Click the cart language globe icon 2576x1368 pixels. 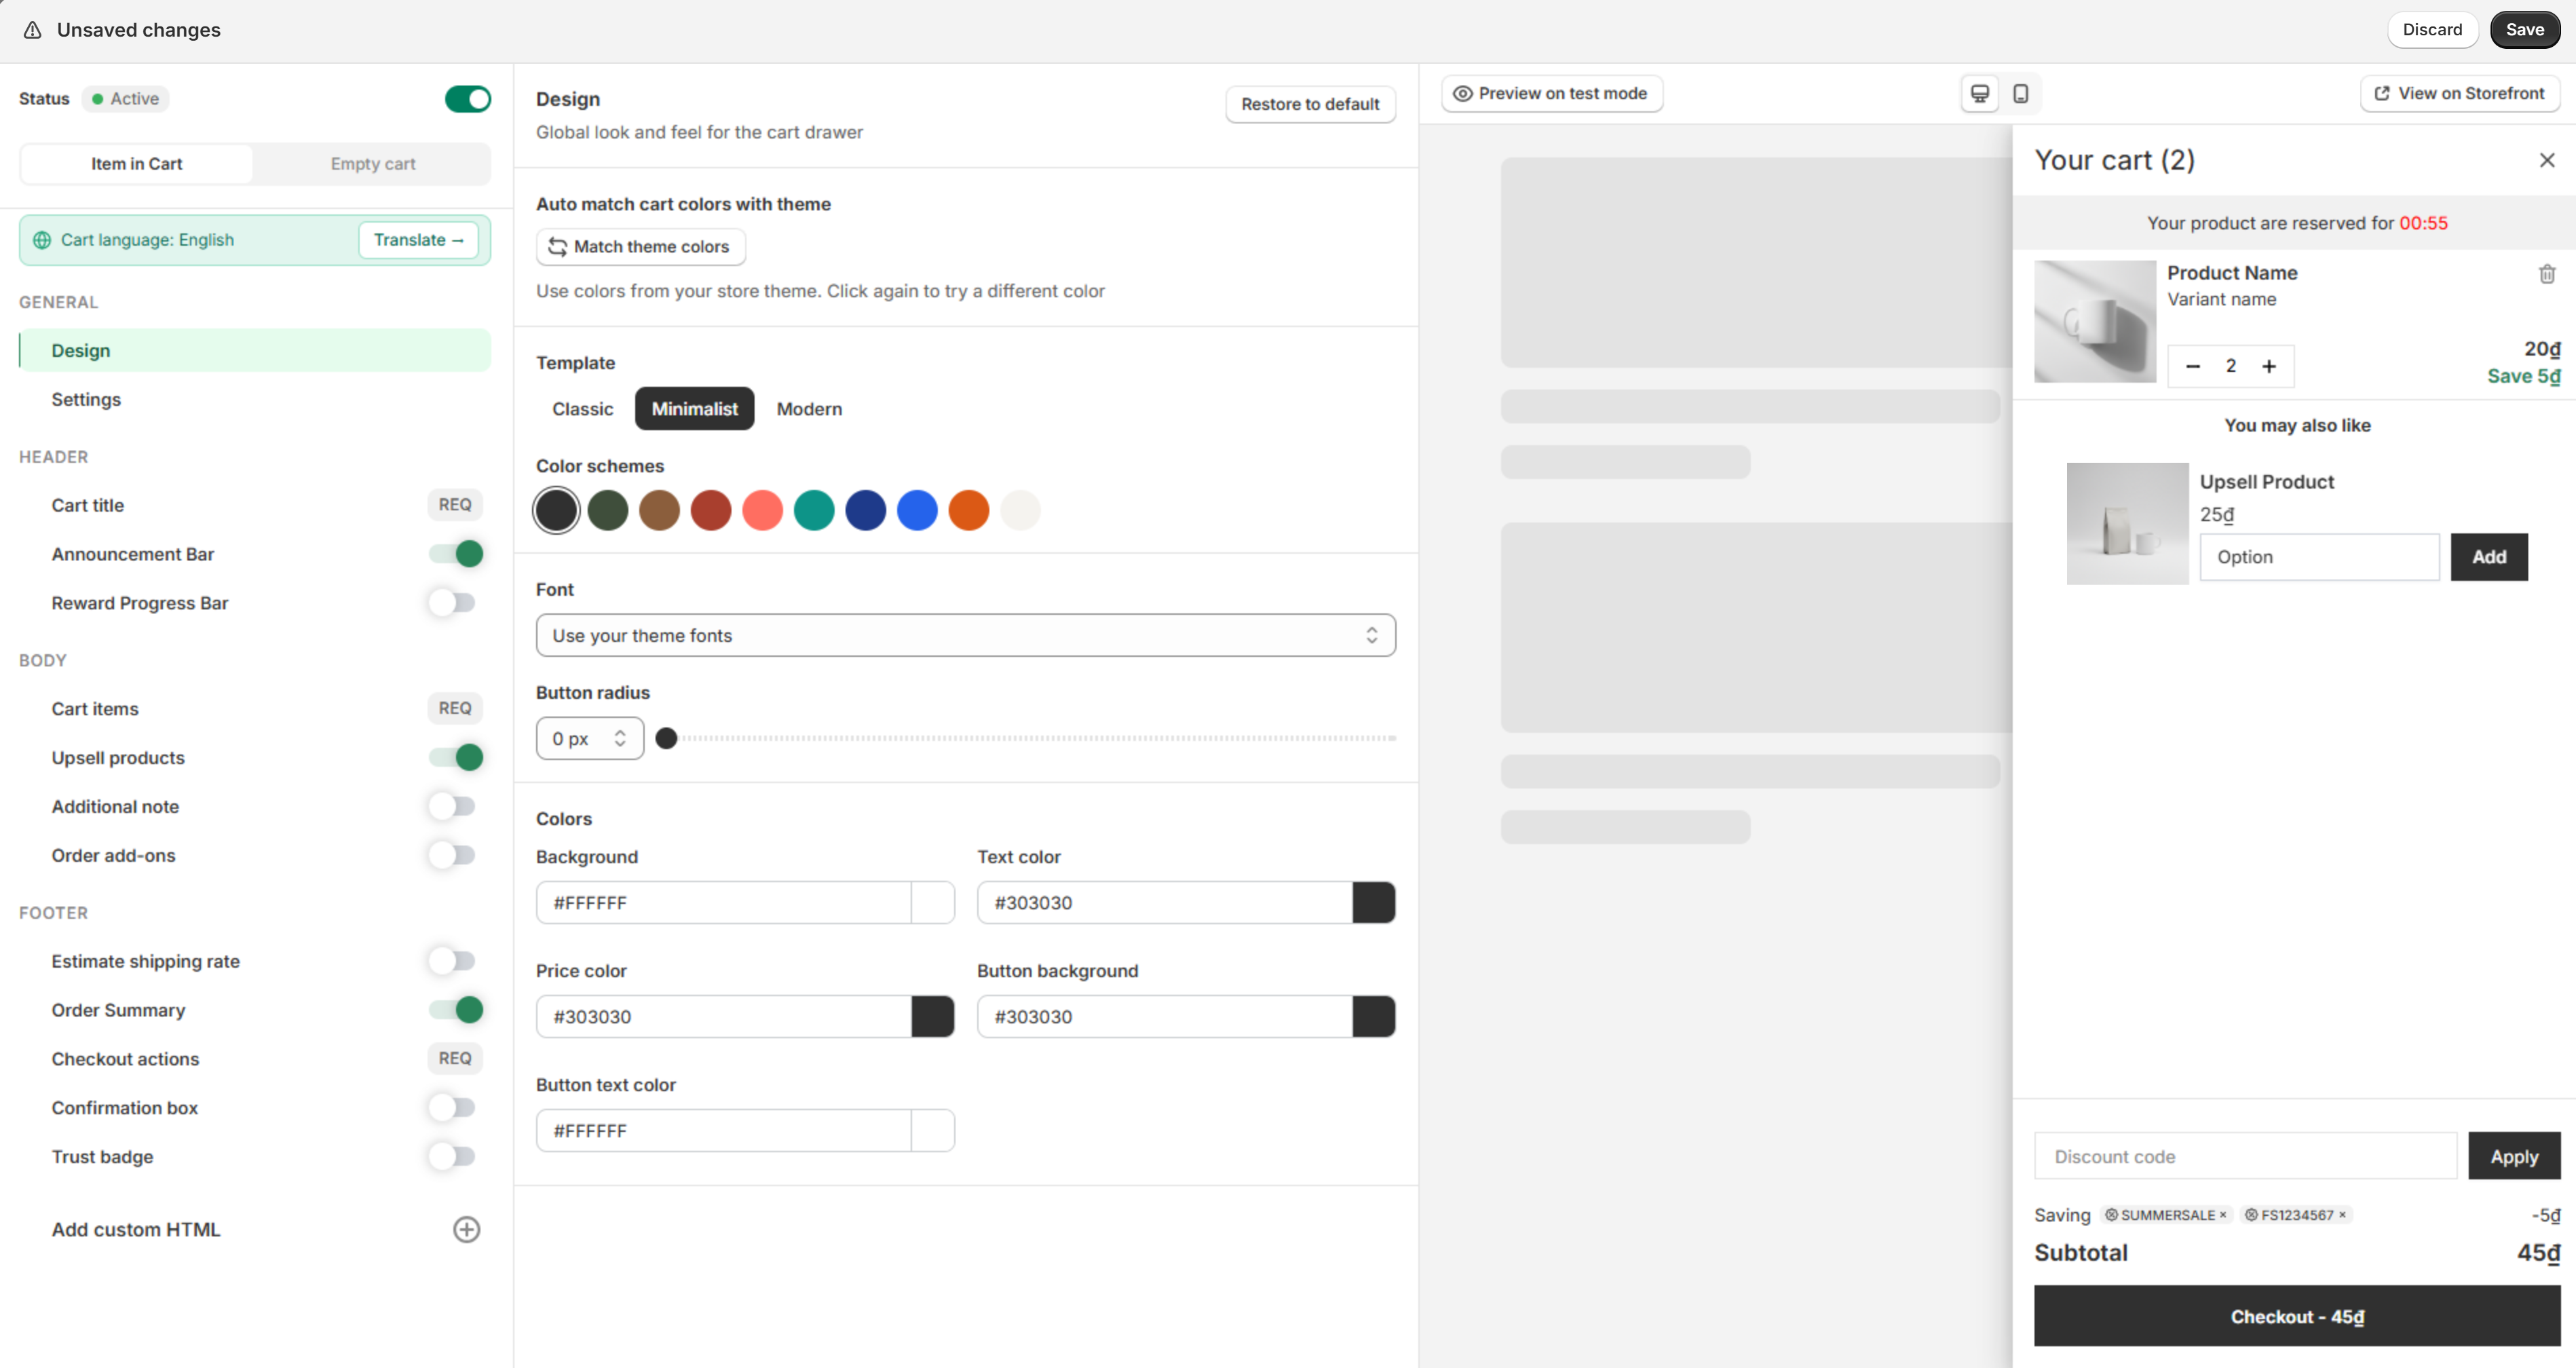(42, 240)
